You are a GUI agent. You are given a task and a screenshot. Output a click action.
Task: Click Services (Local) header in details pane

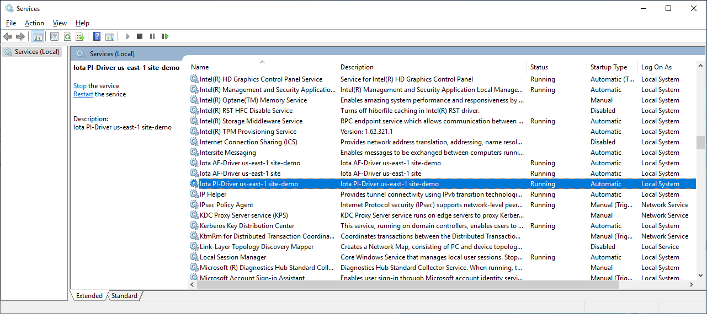point(112,54)
